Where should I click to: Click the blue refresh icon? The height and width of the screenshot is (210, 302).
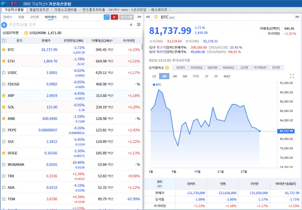coord(106,17)
